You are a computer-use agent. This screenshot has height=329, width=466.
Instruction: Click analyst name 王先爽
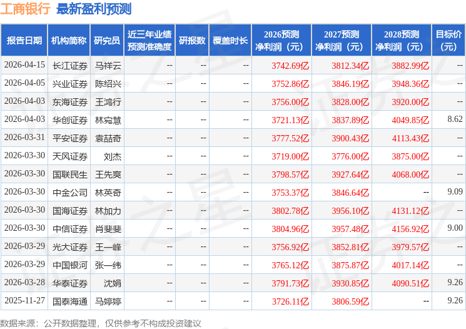coord(108,175)
